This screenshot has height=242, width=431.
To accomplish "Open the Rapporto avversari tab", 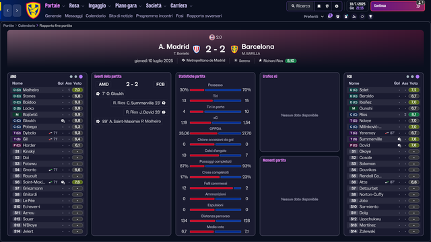I will (x=204, y=16).
